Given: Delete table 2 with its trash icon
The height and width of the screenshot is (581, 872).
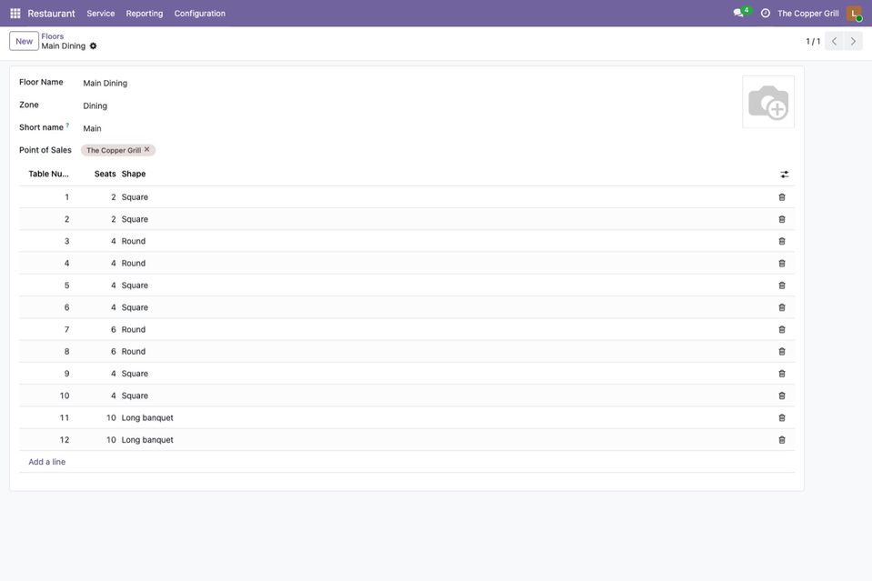Looking at the screenshot, I should [x=782, y=220].
